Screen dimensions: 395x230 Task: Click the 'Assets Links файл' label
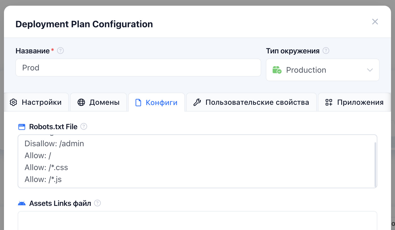point(60,203)
